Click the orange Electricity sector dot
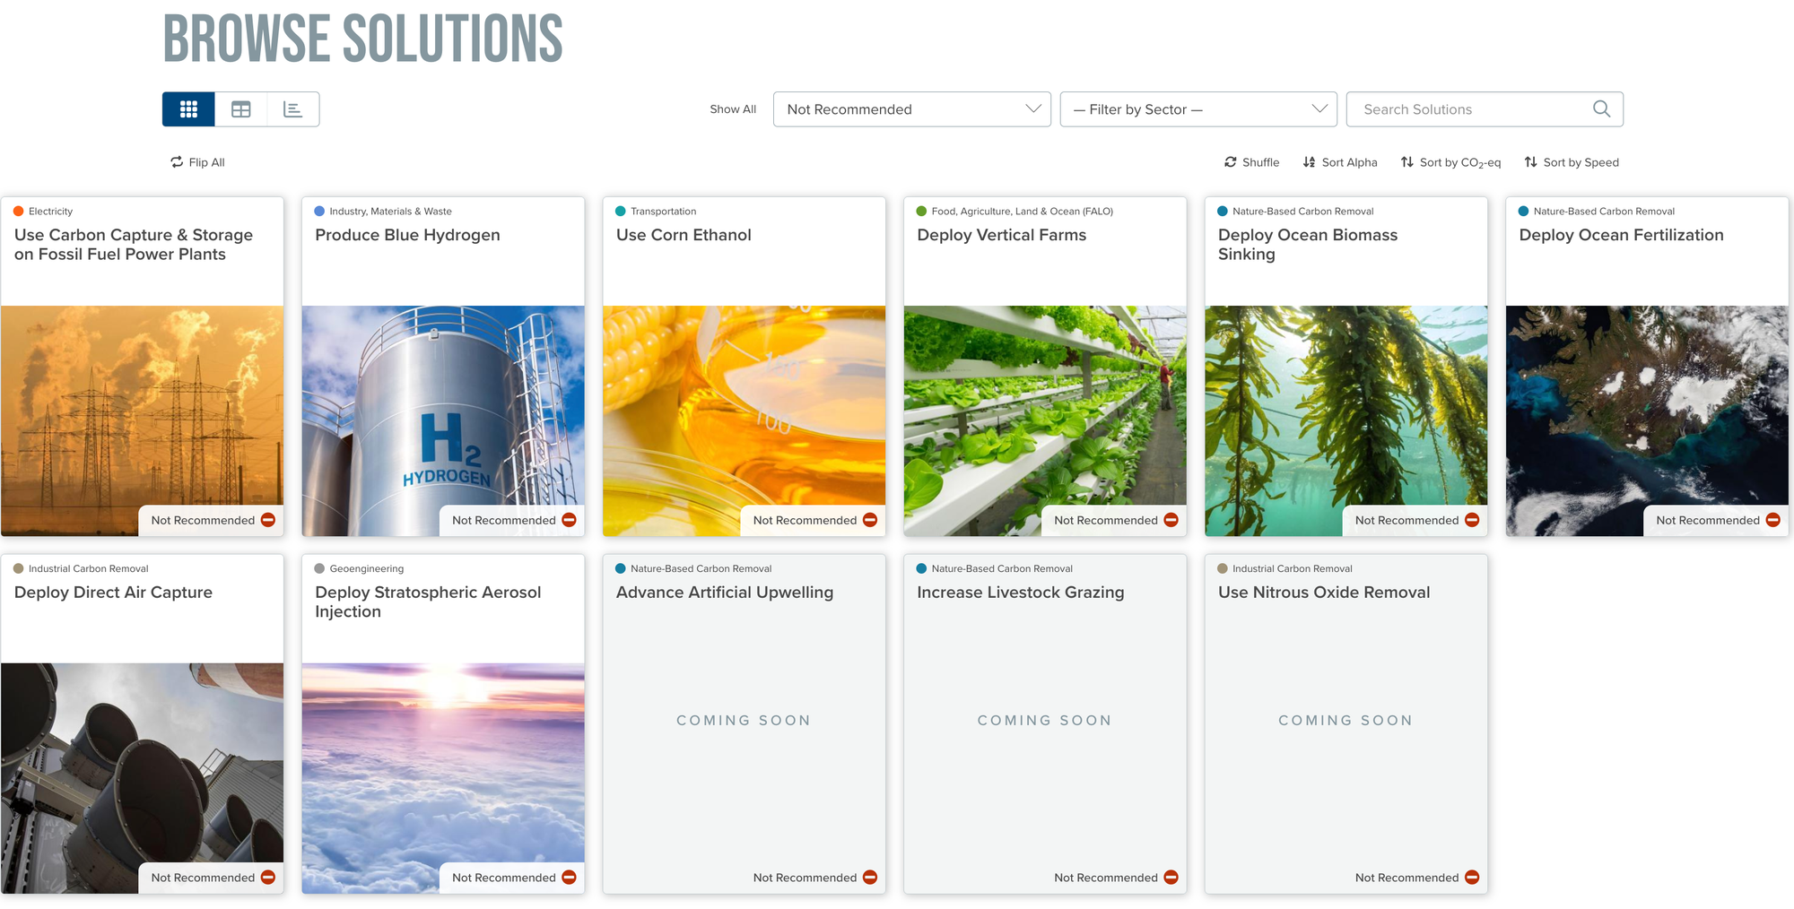Viewport: 1794px width, 909px height. click(x=19, y=212)
